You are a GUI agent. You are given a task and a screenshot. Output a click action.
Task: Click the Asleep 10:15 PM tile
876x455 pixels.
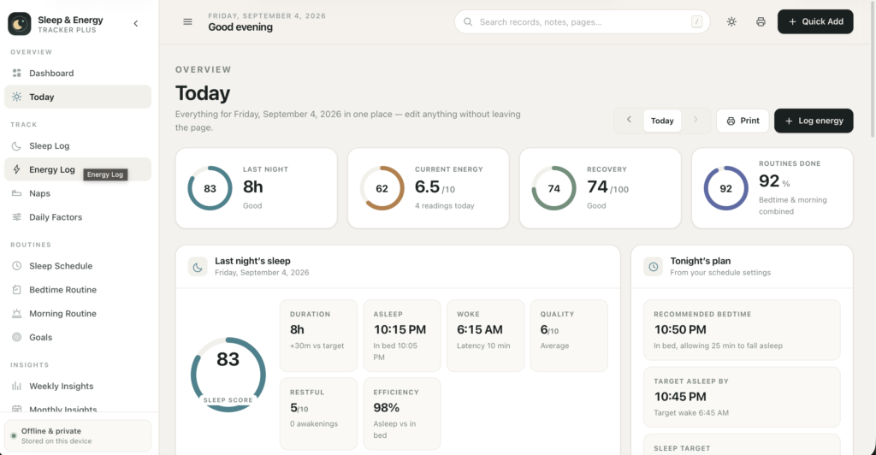[x=402, y=335]
